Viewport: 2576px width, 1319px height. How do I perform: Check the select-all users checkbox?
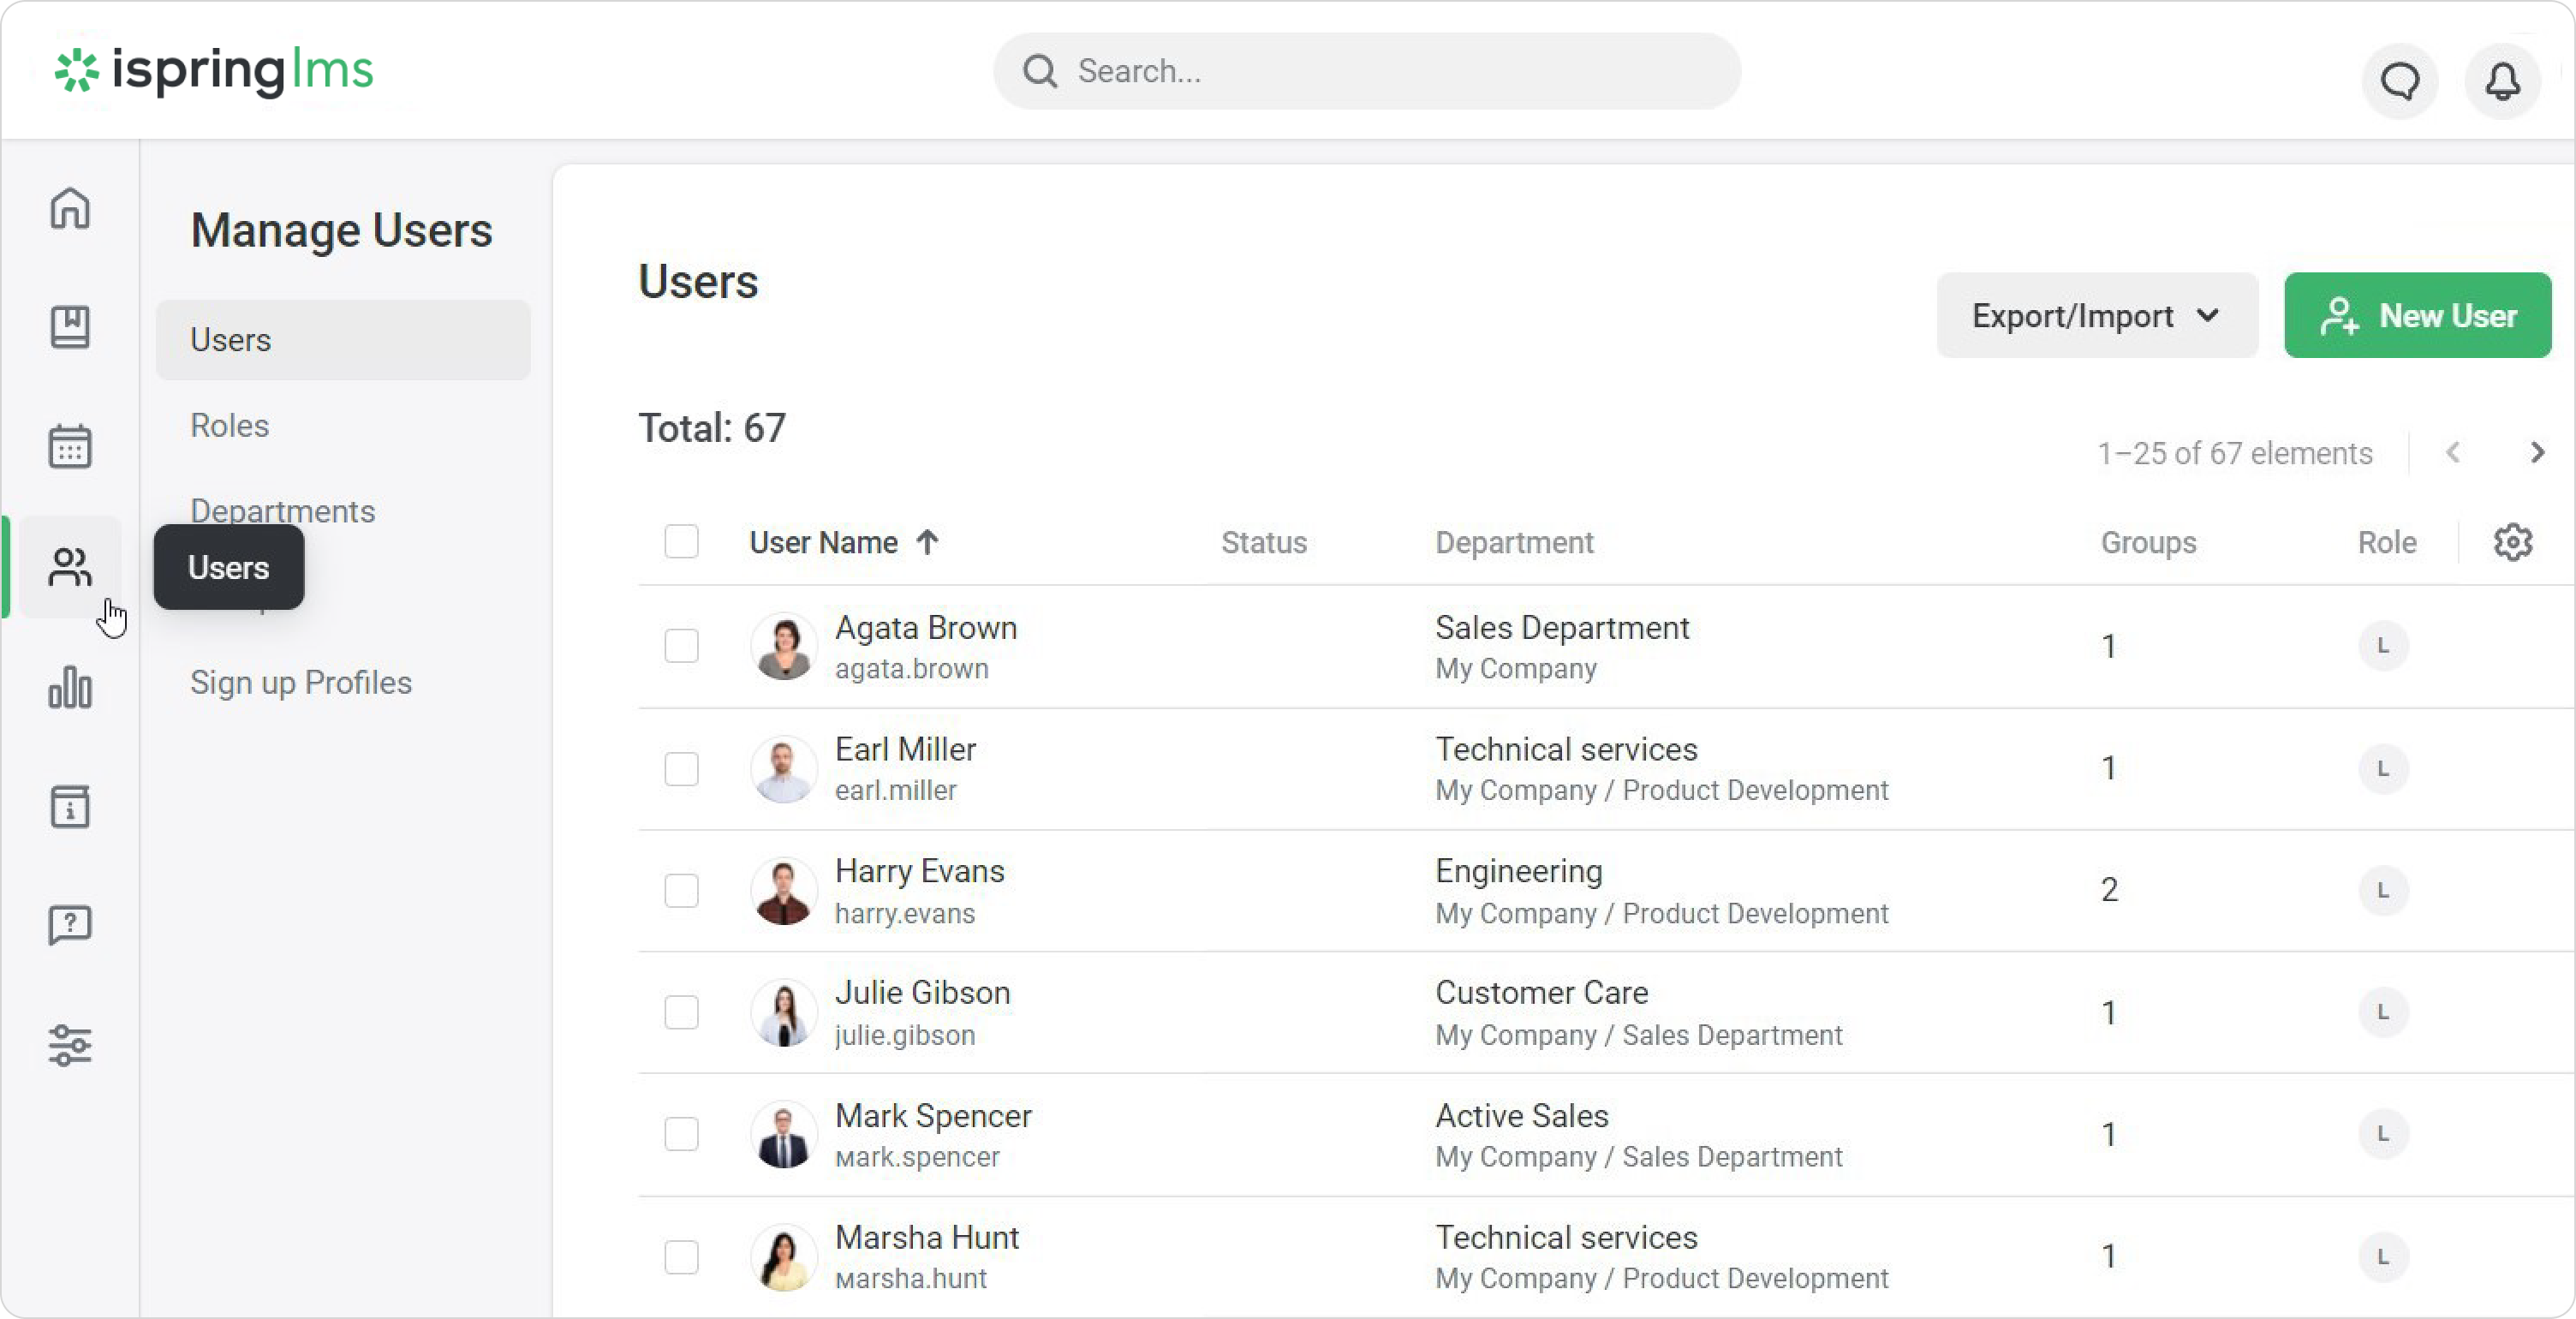tap(681, 542)
